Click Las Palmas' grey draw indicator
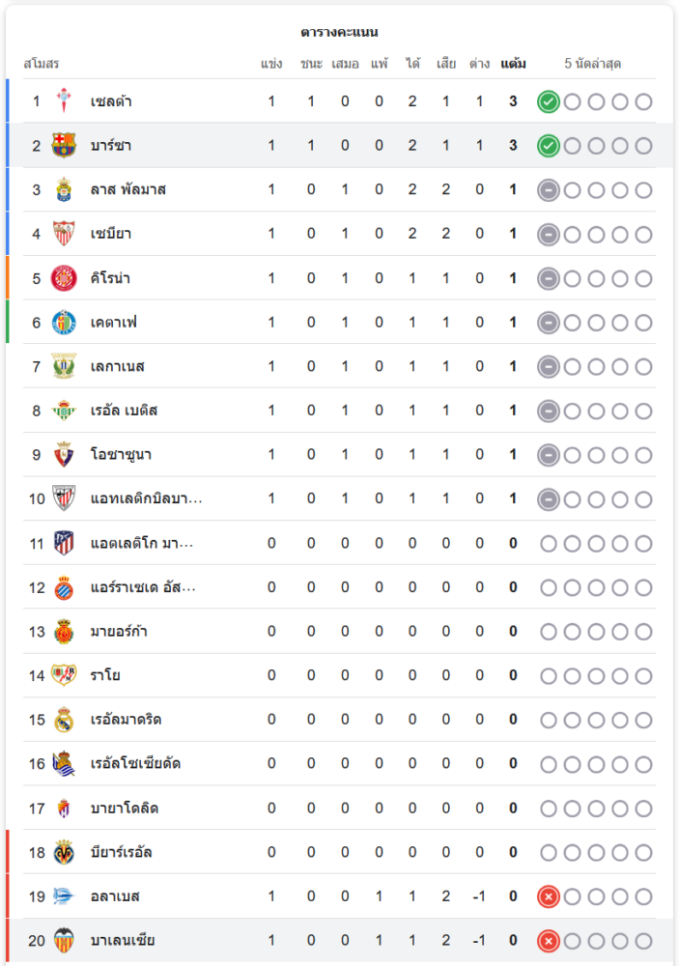The height and width of the screenshot is (966, 679). (549, 190)
